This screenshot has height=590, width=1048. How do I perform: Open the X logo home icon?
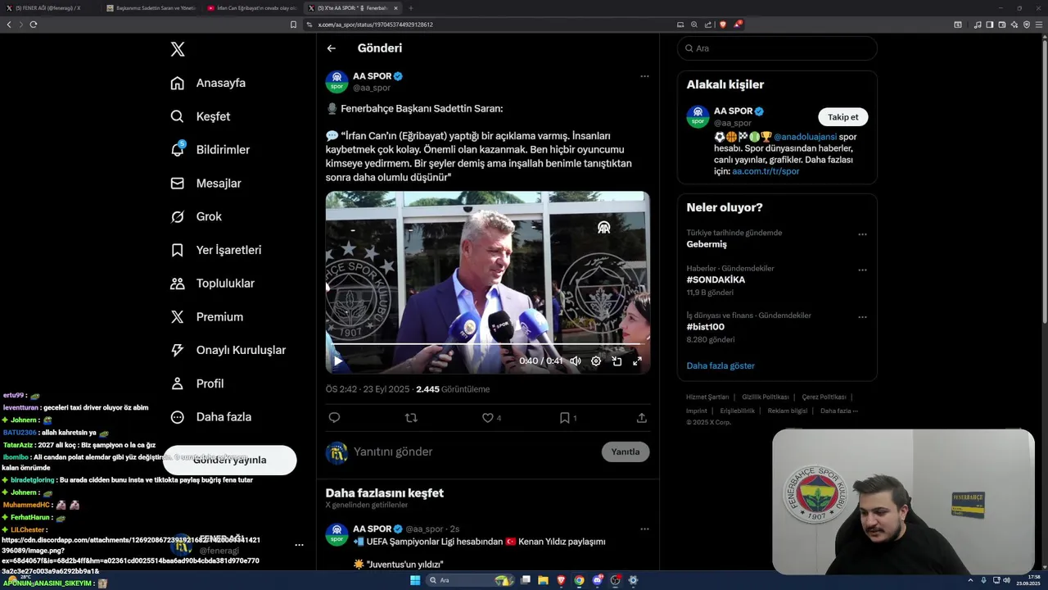click(x=178, y=49)
